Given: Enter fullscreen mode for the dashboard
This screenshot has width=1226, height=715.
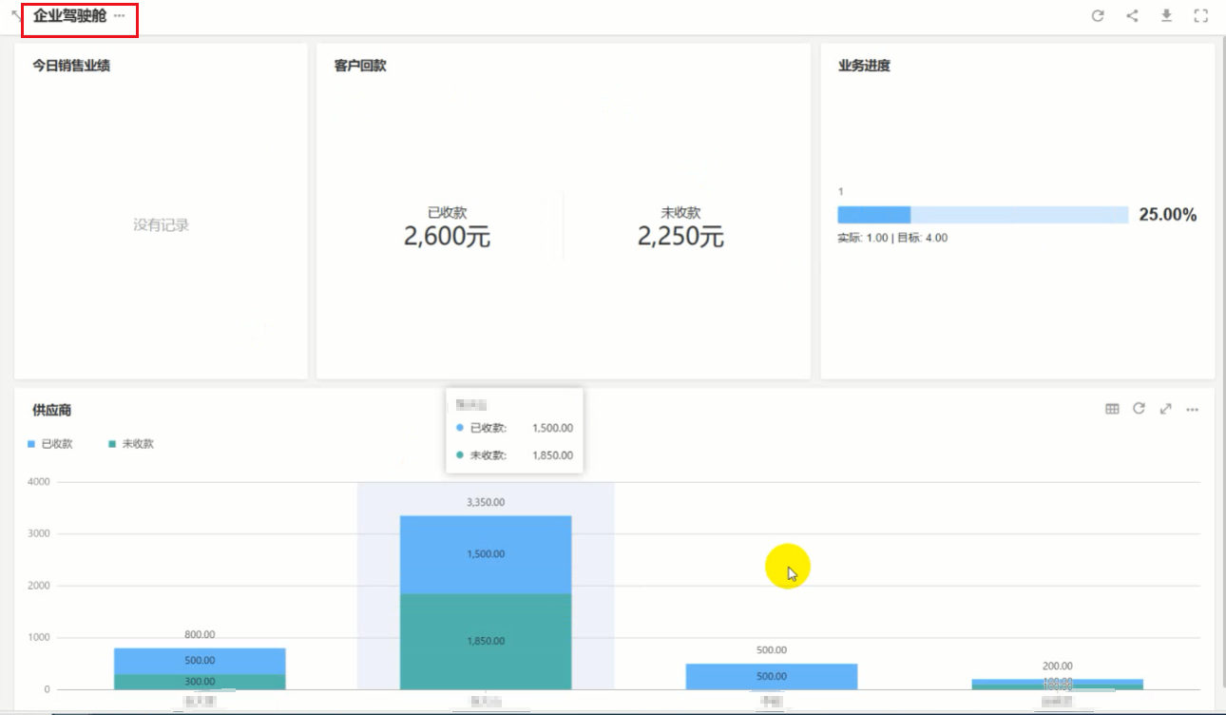Looking at the screenshot, I should coord(1200,16).
